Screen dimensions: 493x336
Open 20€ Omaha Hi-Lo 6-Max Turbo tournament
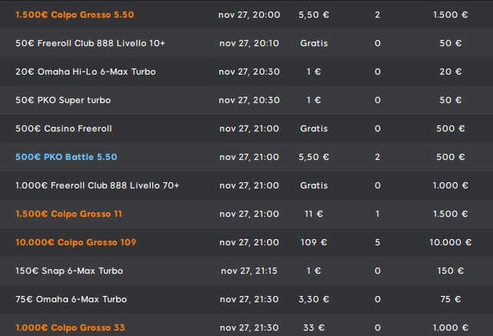coord(85,72)
